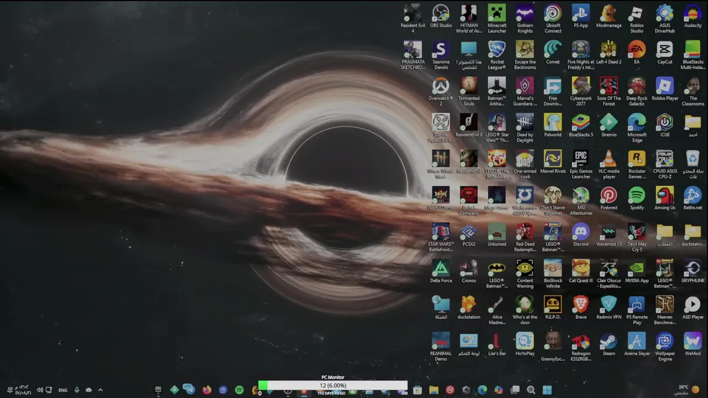The image size is (708, 398).
Task: Click the Windows Start button in taskbar
Action: [547, 390]
